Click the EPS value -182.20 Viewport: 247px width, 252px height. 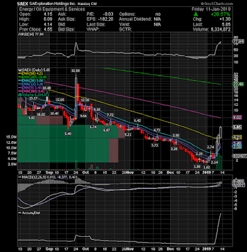[x=106, y=19]
